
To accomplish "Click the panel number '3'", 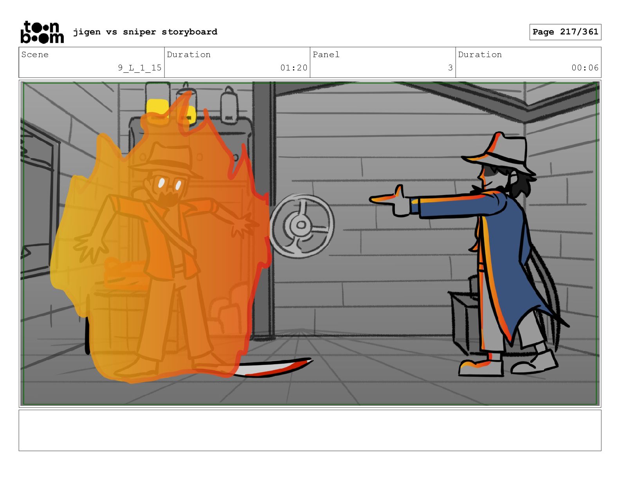I will [x=451, y=68].
